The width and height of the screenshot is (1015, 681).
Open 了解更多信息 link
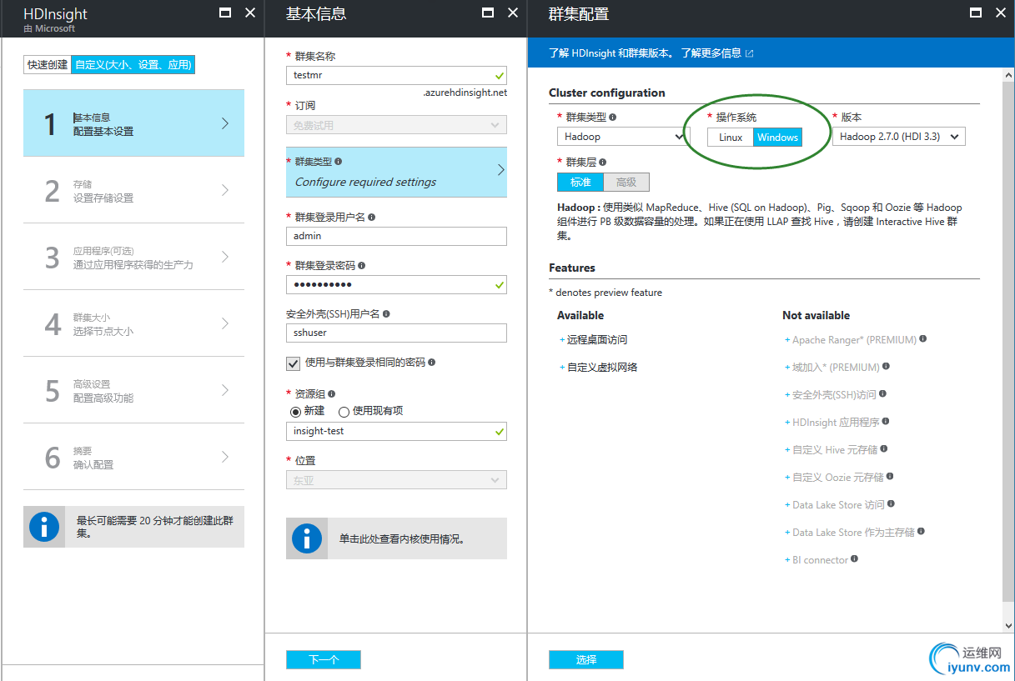[x=711, y=53]
